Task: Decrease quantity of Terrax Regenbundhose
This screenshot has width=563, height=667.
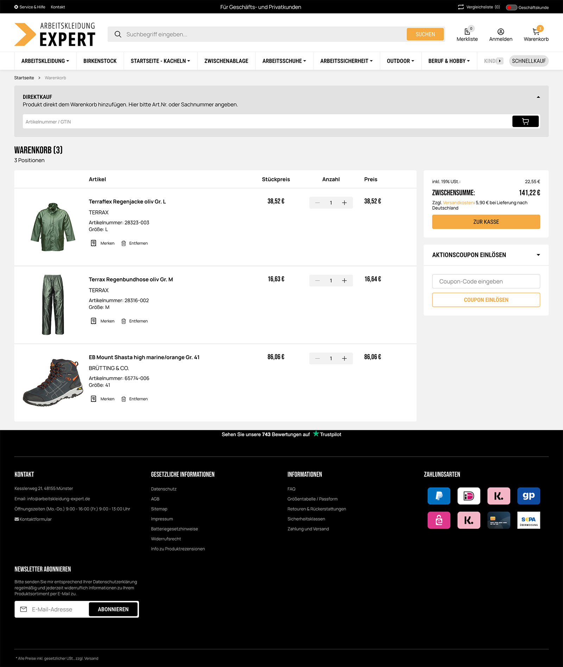Action: pyautogui.click(x=317, y=280)
